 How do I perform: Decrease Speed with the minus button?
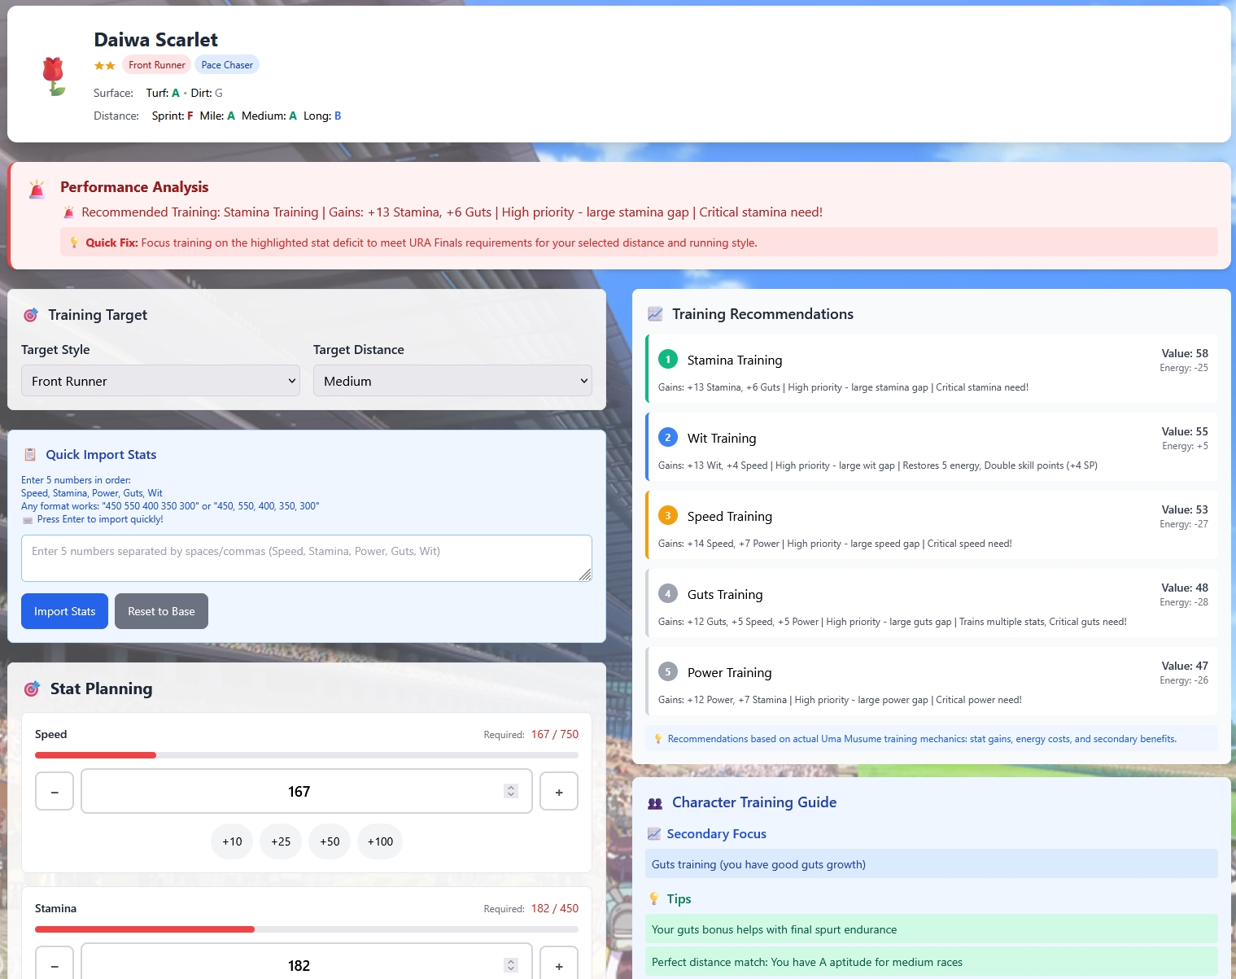click(x=55, y=791)
